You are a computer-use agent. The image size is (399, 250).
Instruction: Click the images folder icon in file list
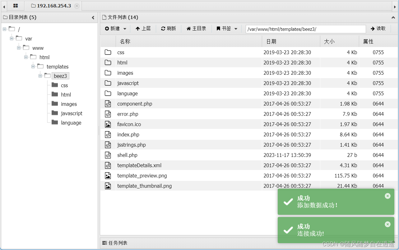pyautogui.click(x=108, y=73)
